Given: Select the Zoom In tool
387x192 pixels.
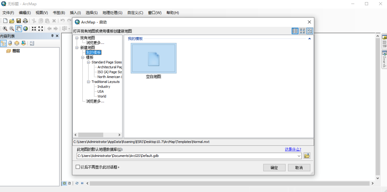Looking at the screenshot, I should 5,29.
